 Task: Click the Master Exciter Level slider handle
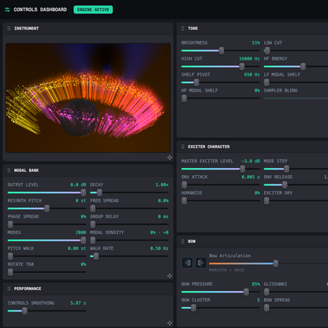[242, 169]
